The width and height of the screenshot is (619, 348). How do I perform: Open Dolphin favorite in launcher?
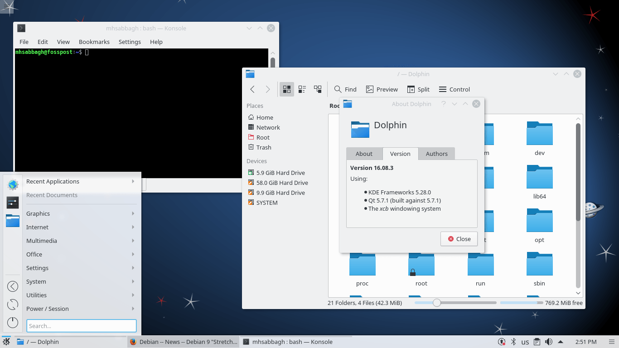point(13,221)
